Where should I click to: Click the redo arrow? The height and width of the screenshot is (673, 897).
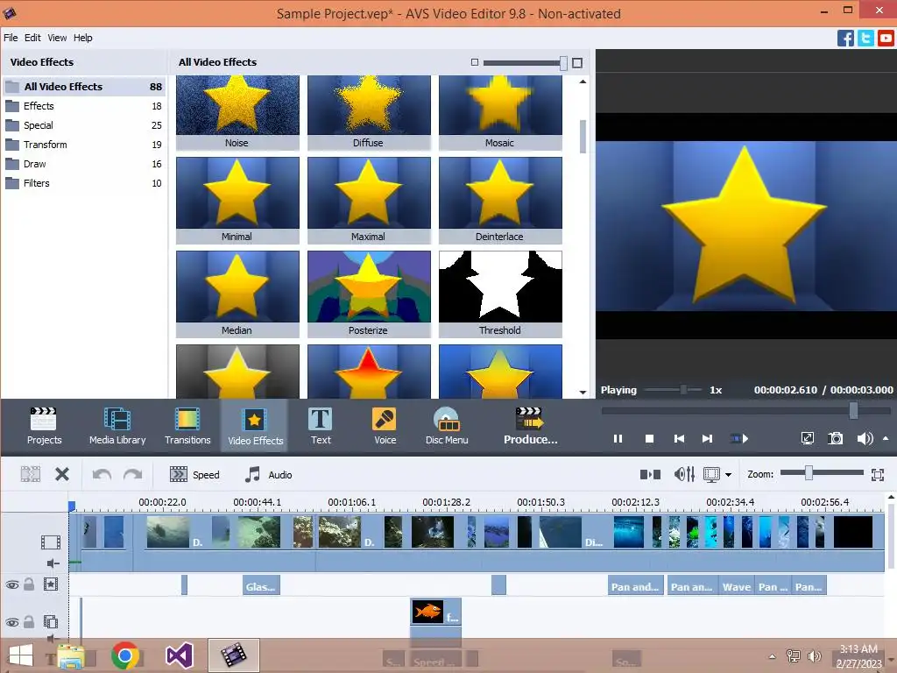[x=133, y=474]
